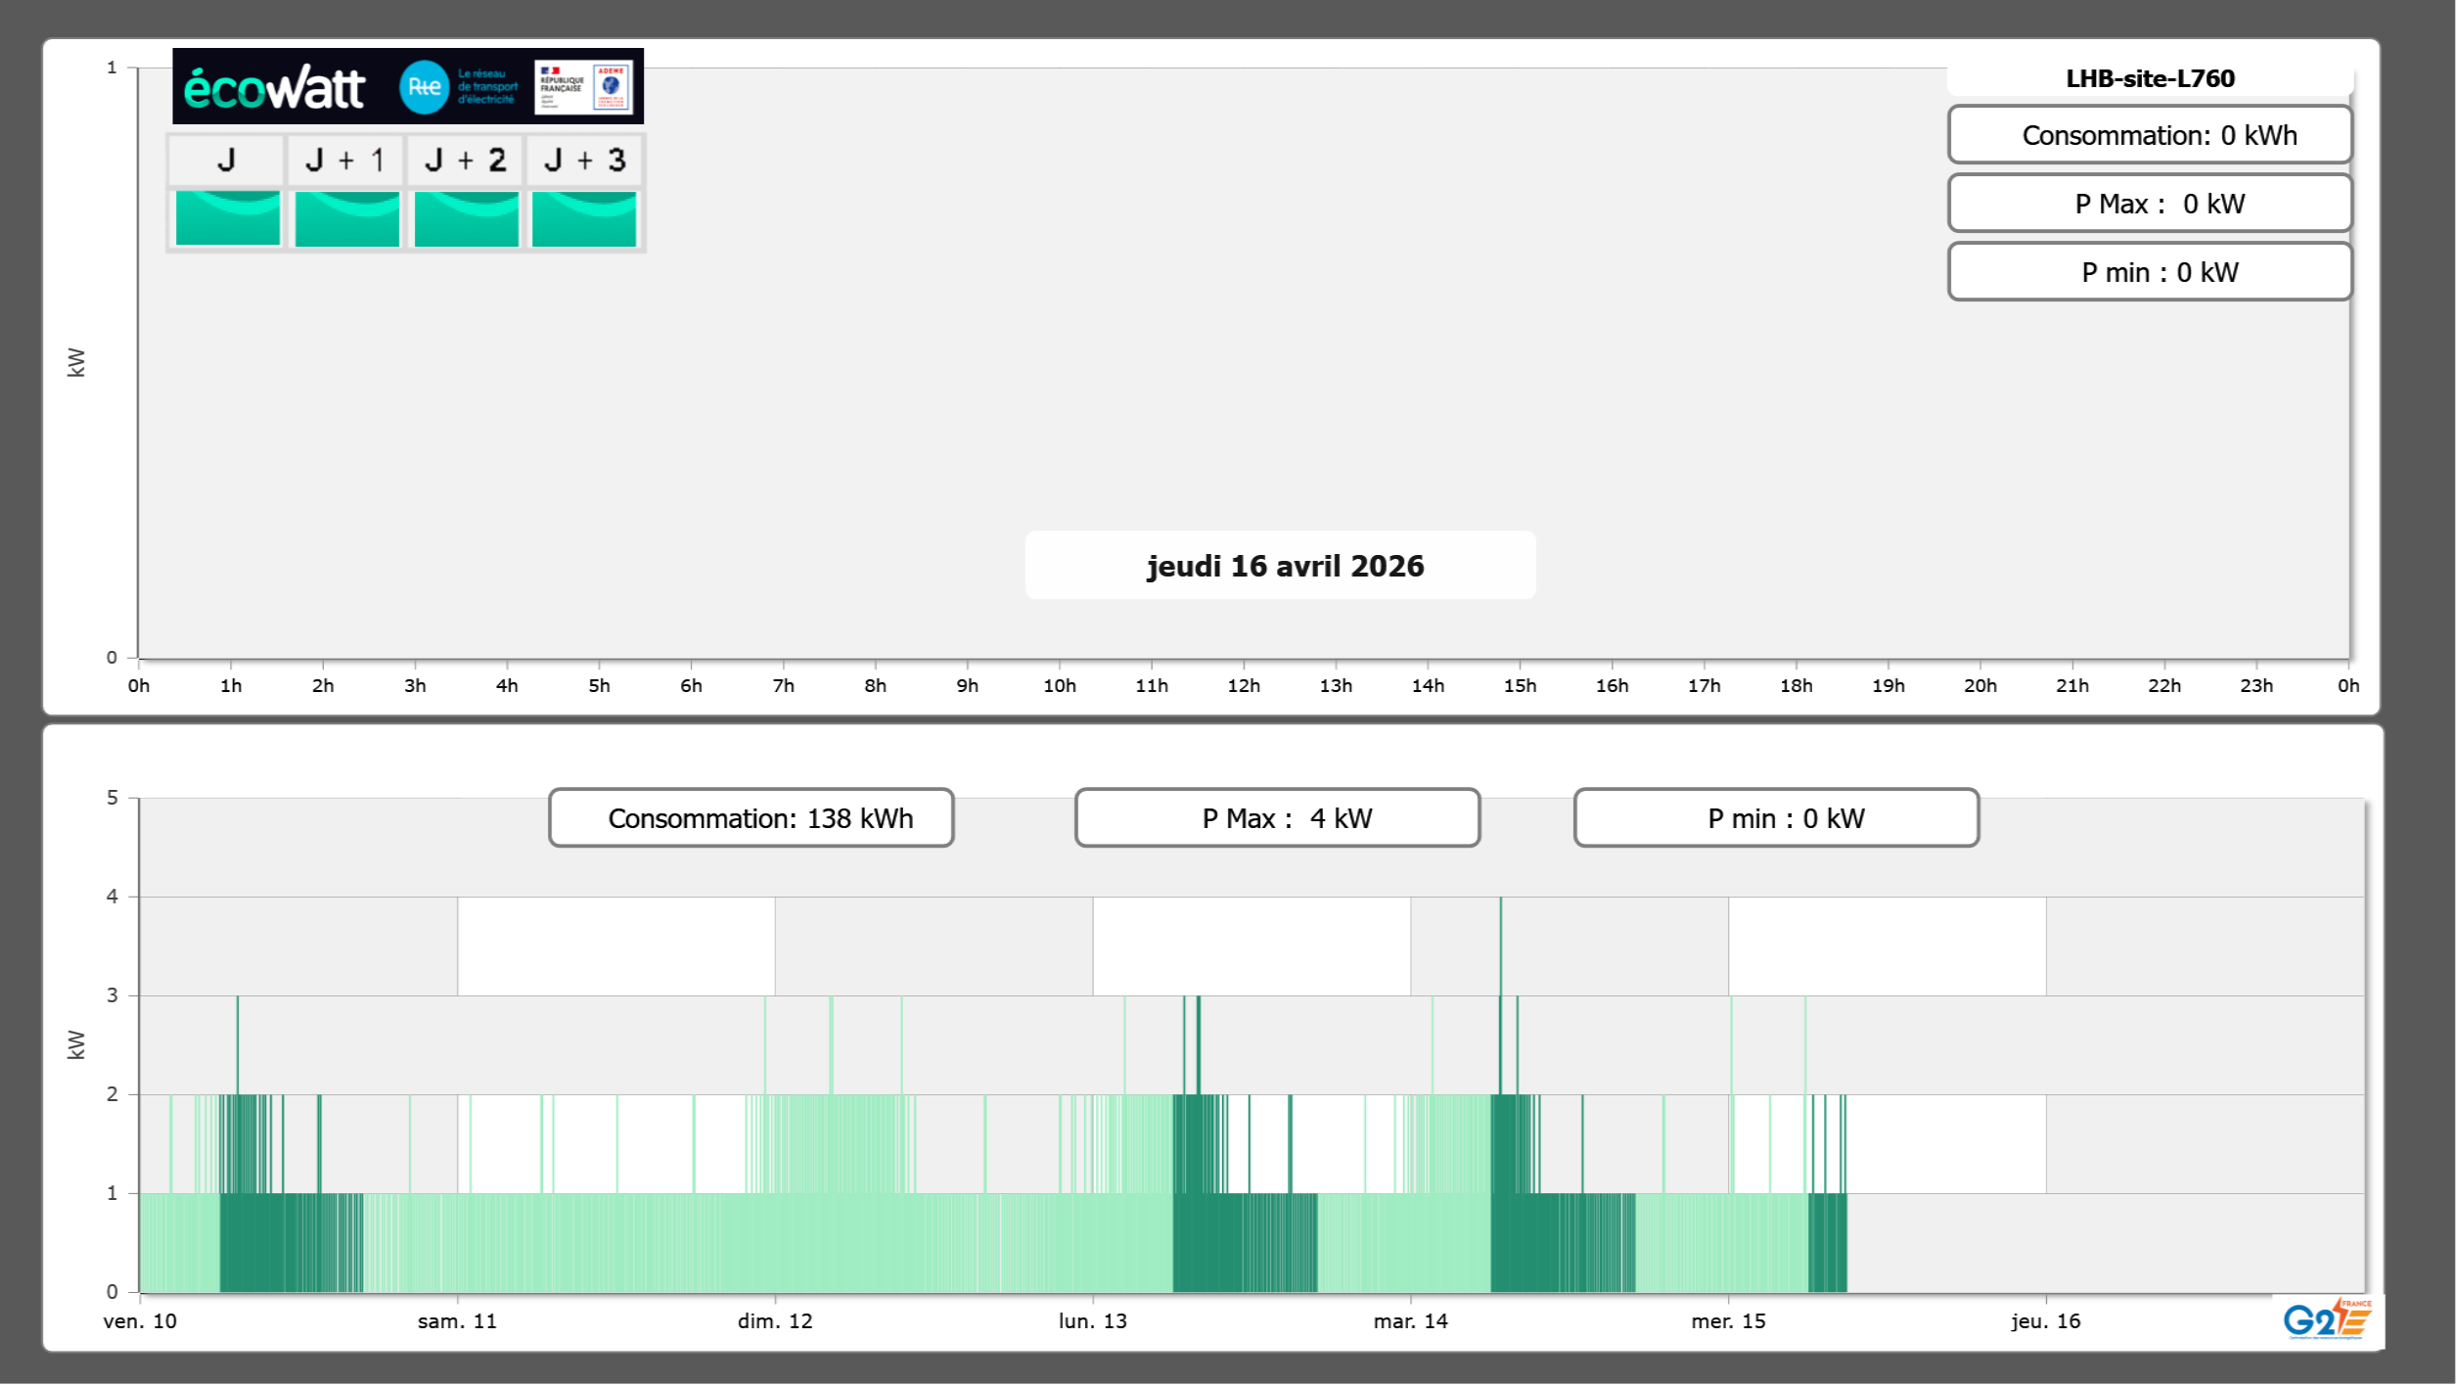Screen dimensions: 2457x1385
Task: Click the Consommation: 0 kWh box
Action: (x=2149, y=135)
